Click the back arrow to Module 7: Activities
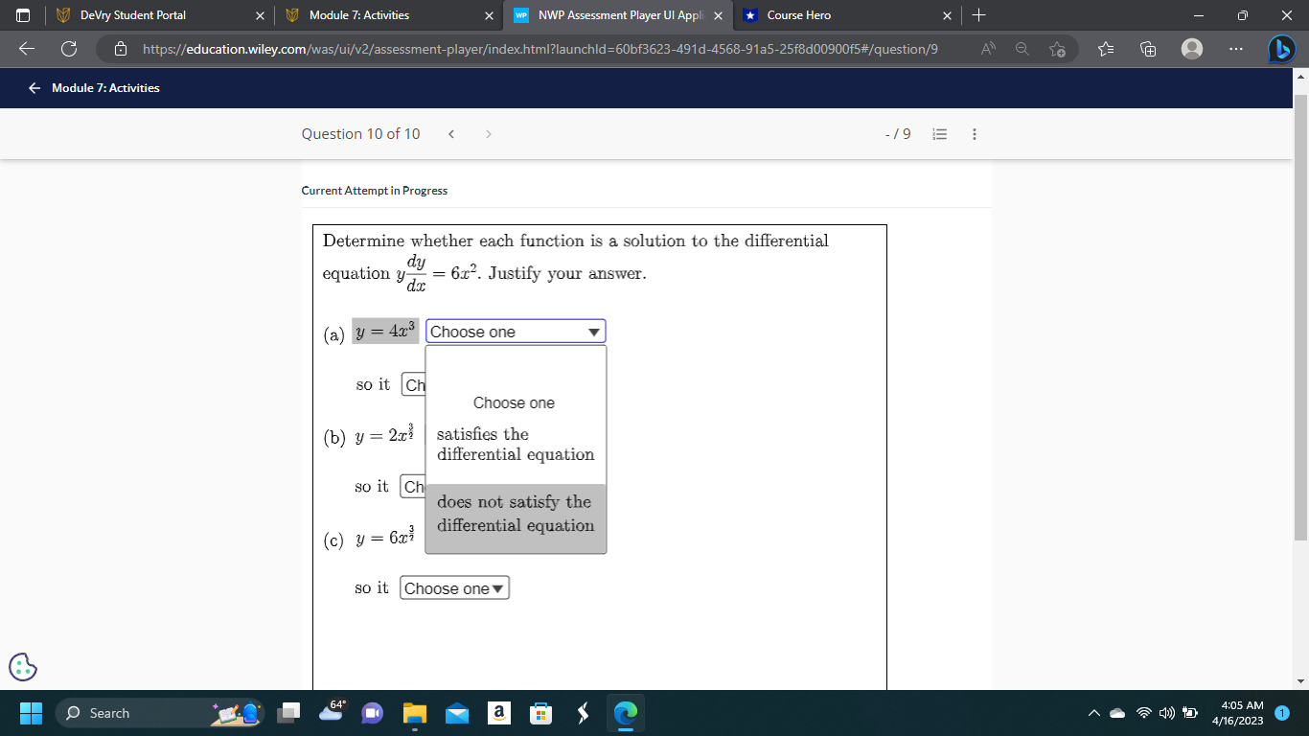The height and width of the screenshot is (736, 1309). pyautogui.click(x=34, y=87)
